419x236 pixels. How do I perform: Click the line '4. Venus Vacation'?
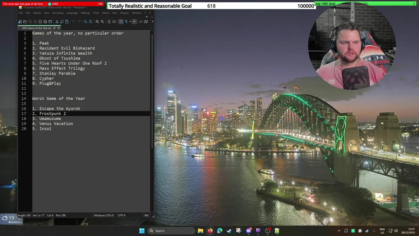point(53,124)
